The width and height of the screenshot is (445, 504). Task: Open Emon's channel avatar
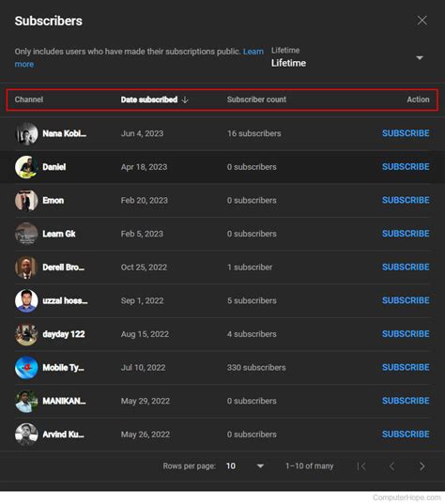click(x=26, y=200)
